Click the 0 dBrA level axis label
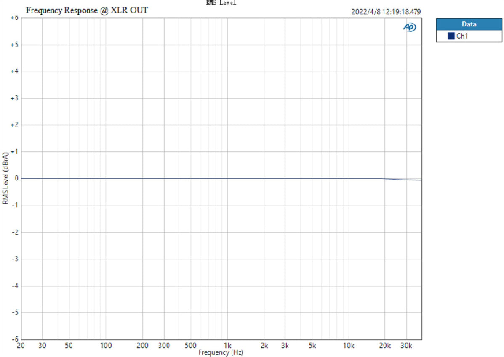This screenshot has width=504, height=357. click(16, 178)
